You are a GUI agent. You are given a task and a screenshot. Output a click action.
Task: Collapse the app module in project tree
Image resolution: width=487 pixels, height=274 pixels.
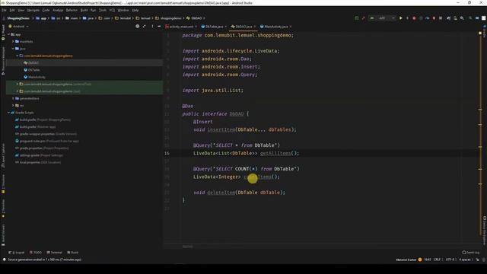8,34
